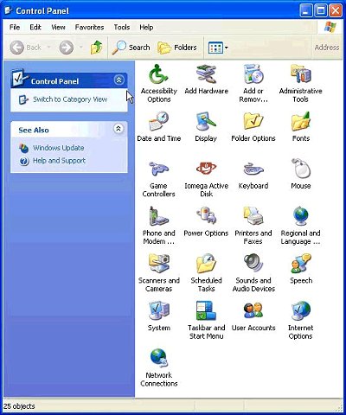Click Switch to Category View link

coord(70,99)
